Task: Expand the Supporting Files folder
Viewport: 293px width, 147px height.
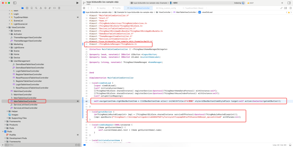Action: click(7, 118)
